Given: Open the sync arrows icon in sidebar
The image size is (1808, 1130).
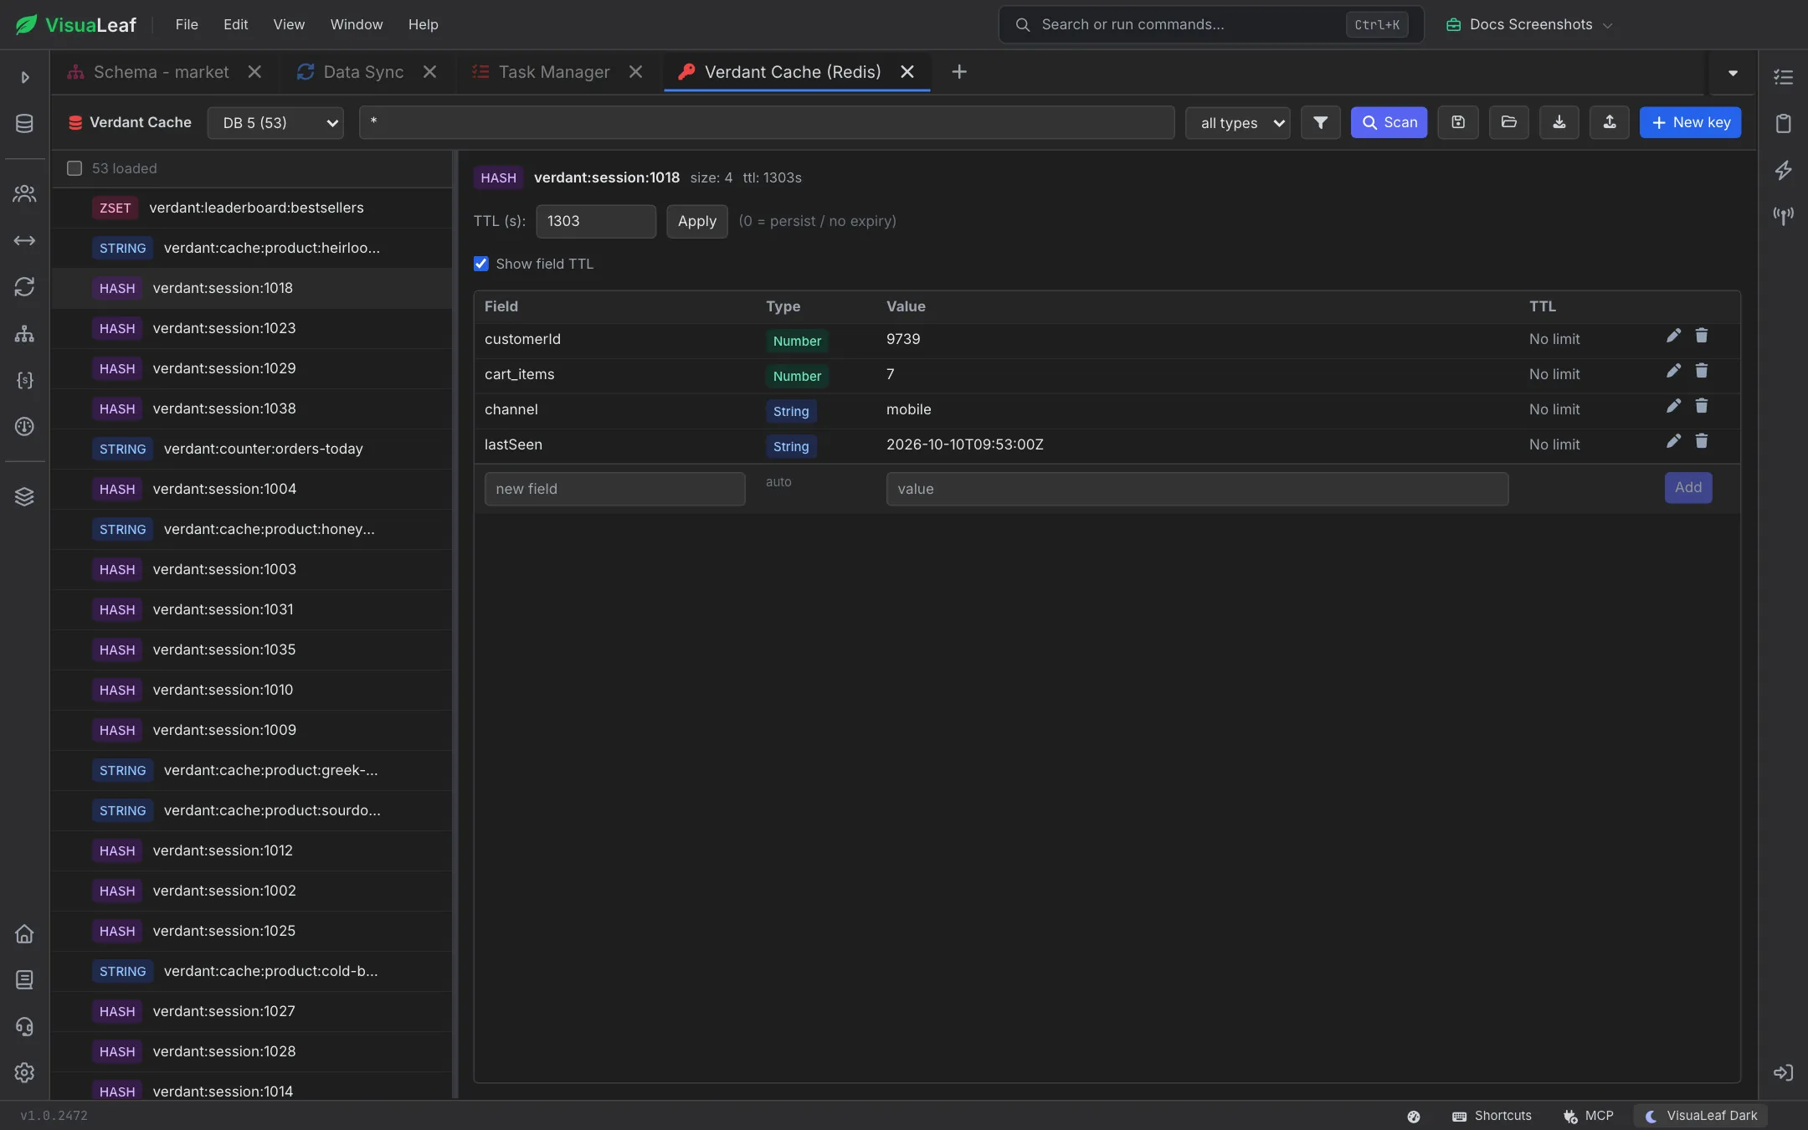Looking at the screenshot, I should click(x=24, y=287).
